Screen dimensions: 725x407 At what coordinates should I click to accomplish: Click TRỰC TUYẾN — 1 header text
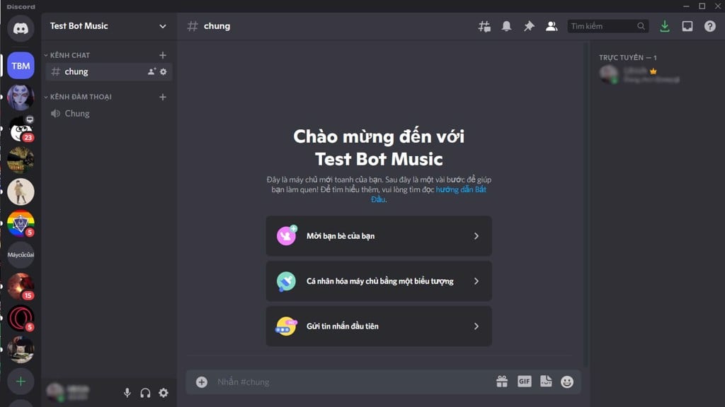(627, 58)
